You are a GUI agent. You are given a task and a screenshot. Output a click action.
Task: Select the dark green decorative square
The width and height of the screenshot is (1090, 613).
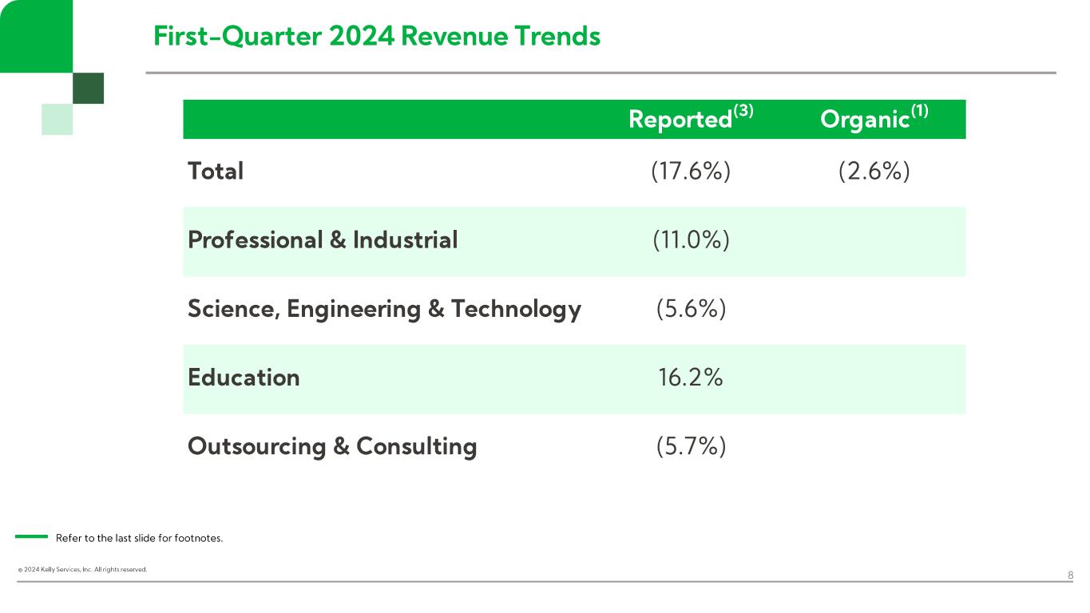point(88,88)
